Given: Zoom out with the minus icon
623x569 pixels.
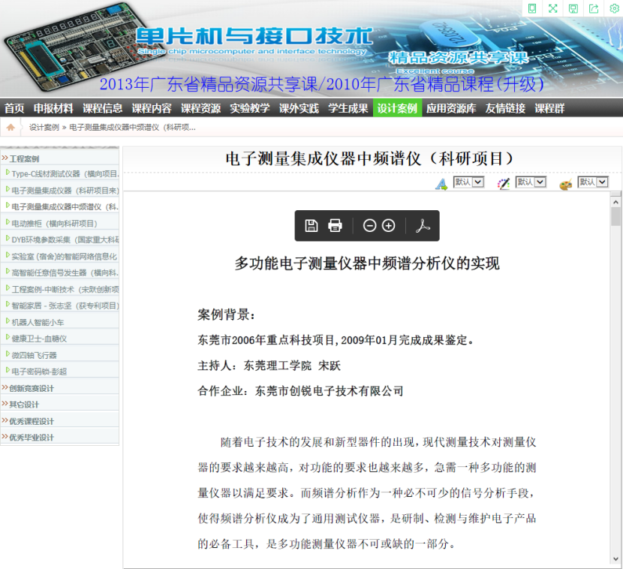Looking at the screenshot, I should click(x=369, y=225).
